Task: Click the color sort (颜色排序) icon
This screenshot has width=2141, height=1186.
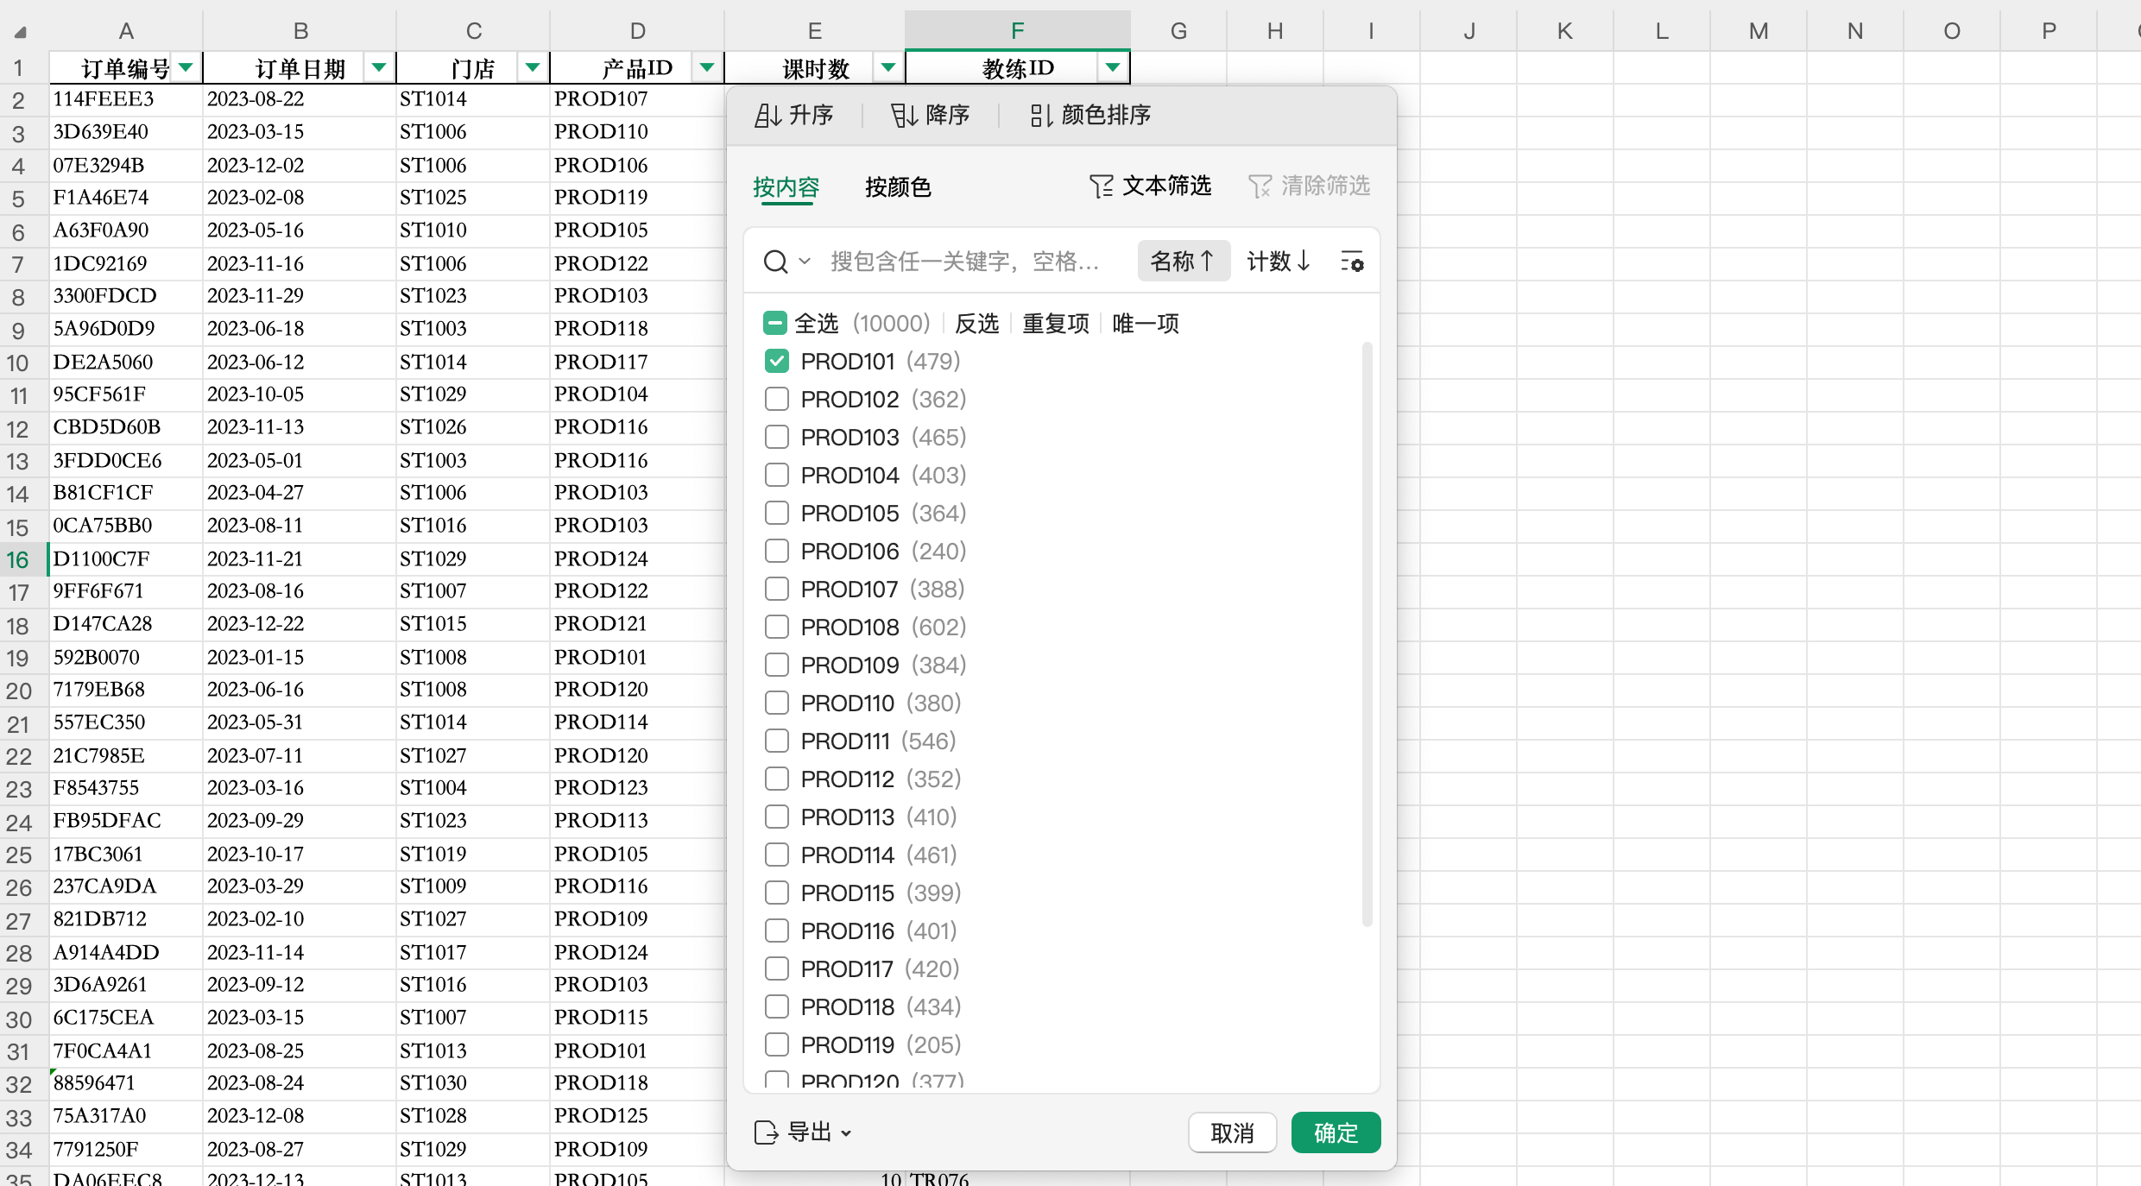Action: tap(1040, 115)
